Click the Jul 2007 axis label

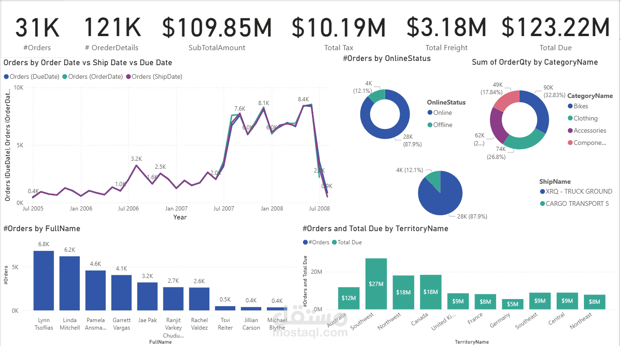point(224,209)
